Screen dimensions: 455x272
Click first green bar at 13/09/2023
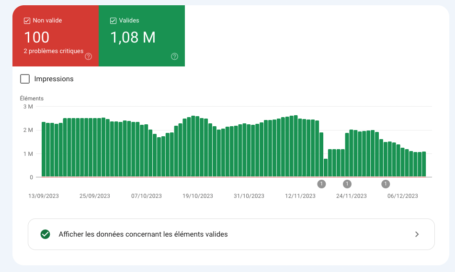point(44,149)
